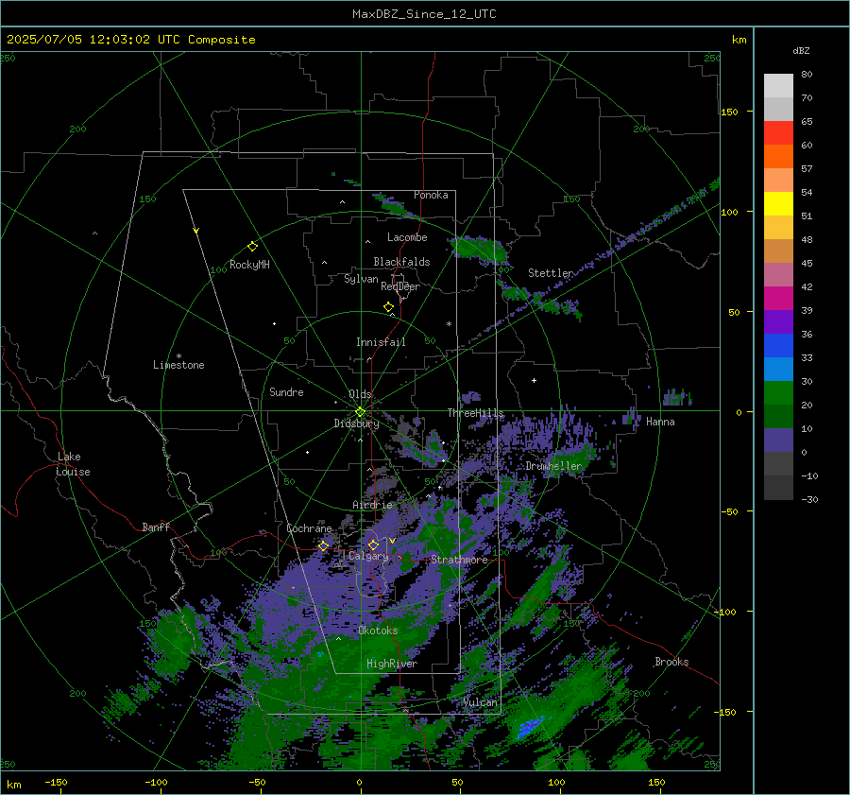The image size is (850, 795).
Task: Click the RockyMH label
Action: point(249,265)
